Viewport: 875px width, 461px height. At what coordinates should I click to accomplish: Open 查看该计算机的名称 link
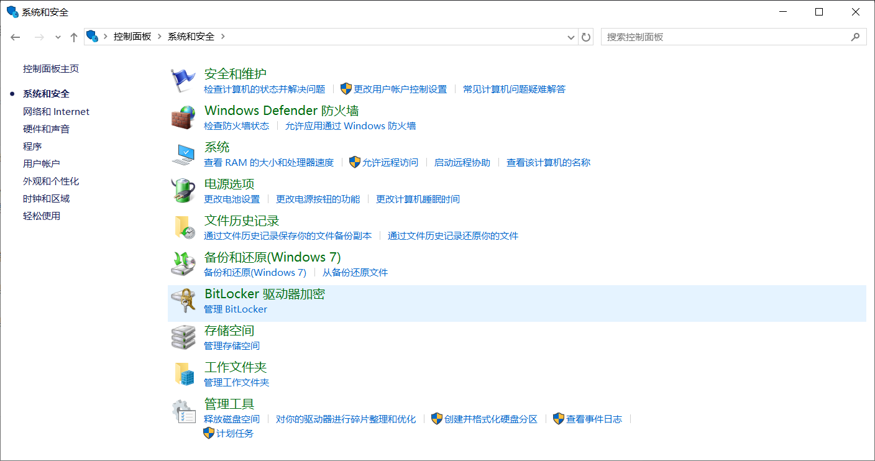click(x=549, y=162)
